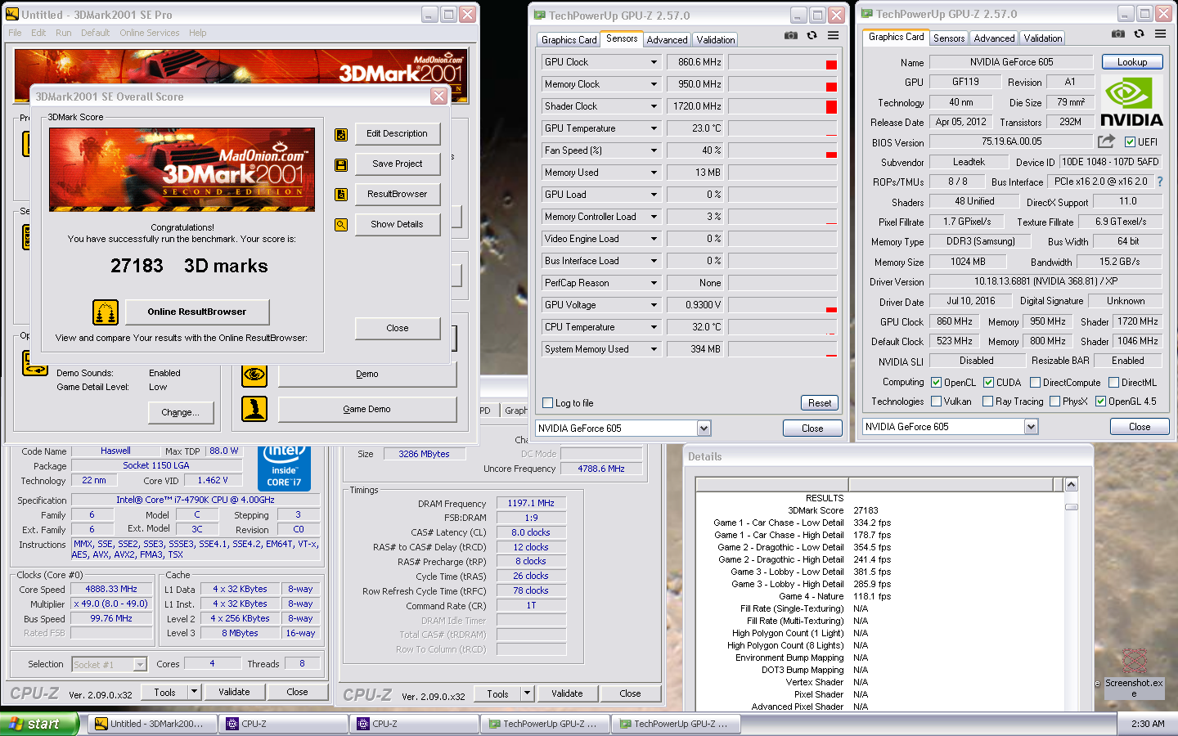
Task: Click the Intel Core i7 logo in CPU-Z
Action: [x=285, y=468]
